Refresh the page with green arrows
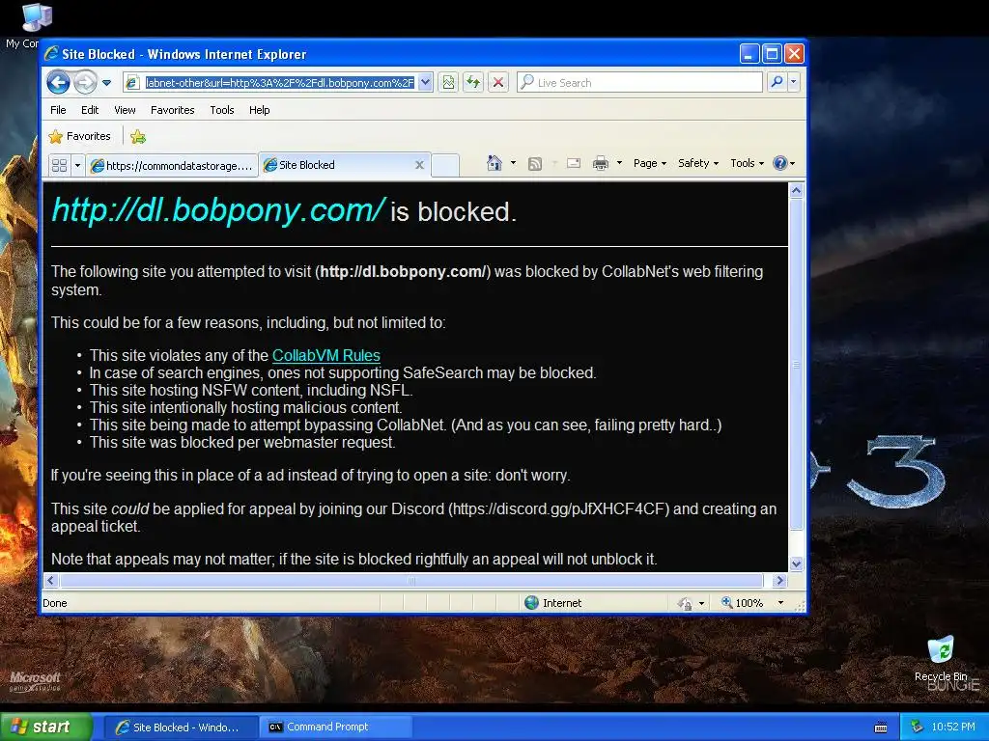The width and height of the screenshot is (989, 741). coord(473,83)
